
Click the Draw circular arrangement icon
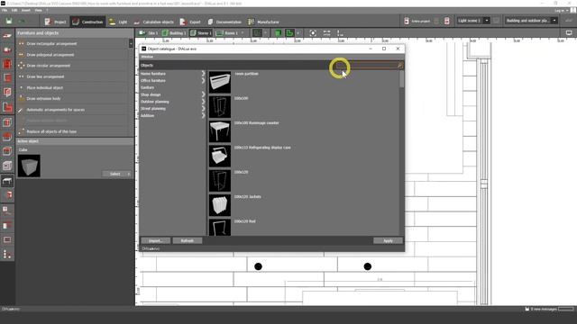click(x=22, y=66)
